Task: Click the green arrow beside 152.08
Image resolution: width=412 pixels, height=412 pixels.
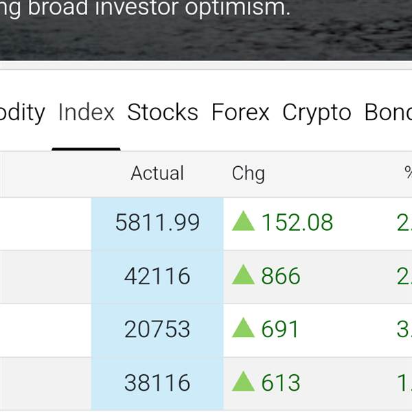Action: 243,221
